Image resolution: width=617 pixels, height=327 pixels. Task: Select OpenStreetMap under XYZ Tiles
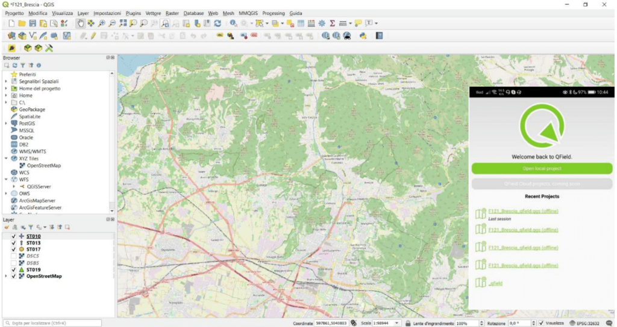click(43, 166)
